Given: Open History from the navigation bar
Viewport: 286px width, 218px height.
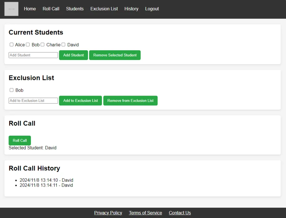Looking at the screenshot, I should tap(131, 9).
